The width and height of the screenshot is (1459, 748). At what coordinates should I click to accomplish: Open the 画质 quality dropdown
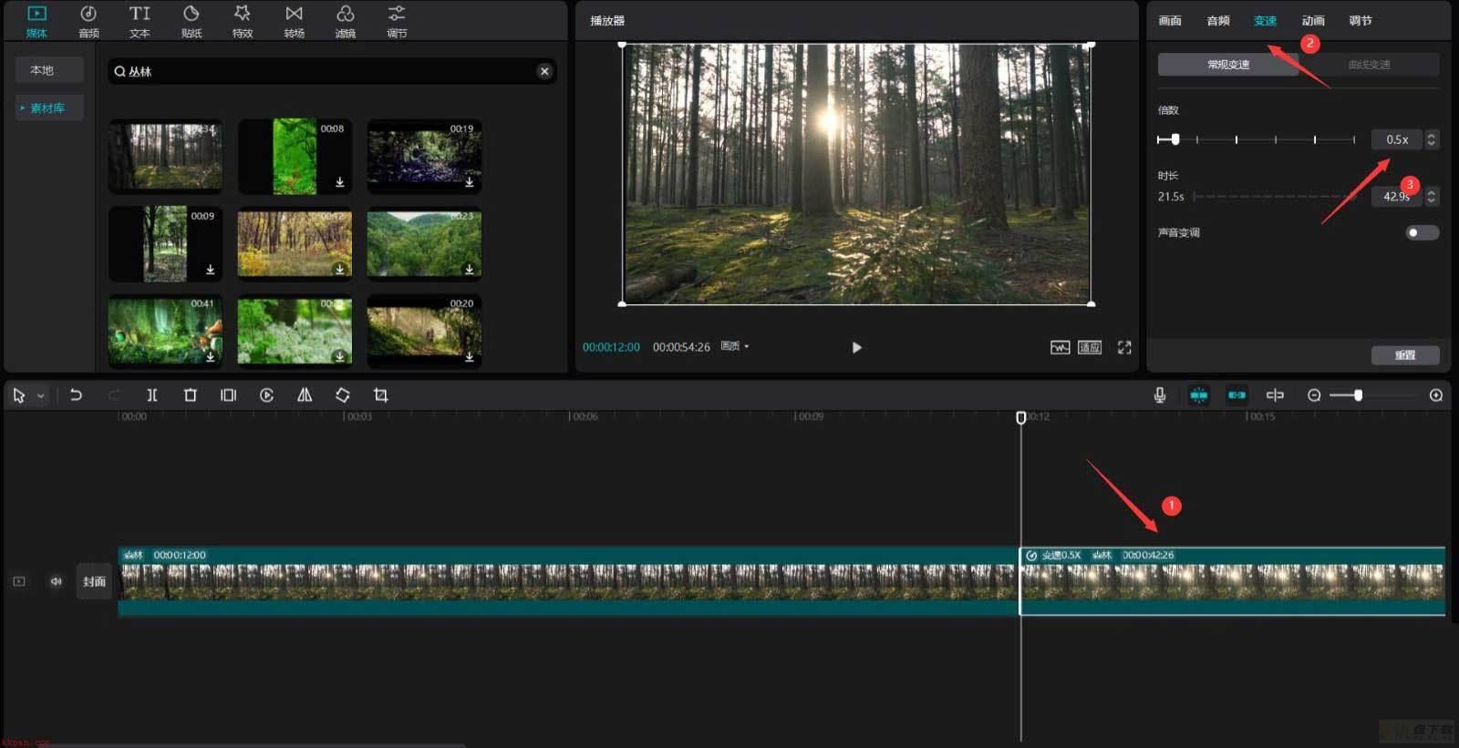click(734, 346)
